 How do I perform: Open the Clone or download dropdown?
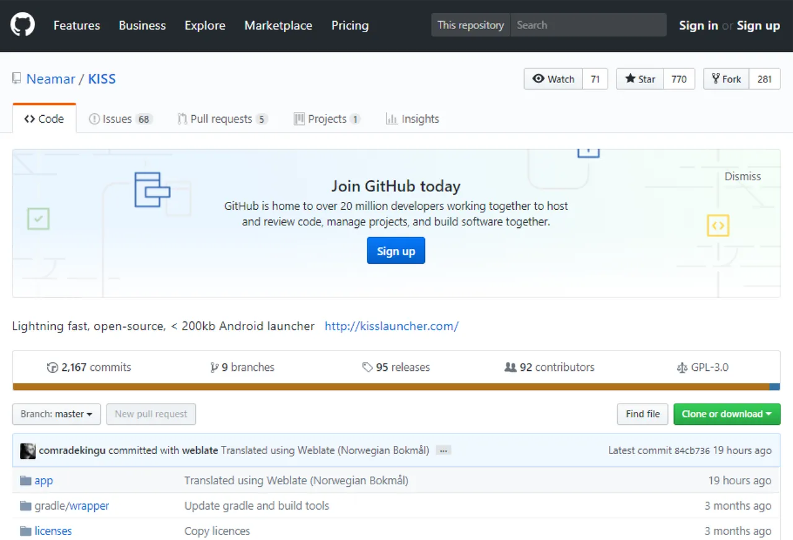pos(727,414)
